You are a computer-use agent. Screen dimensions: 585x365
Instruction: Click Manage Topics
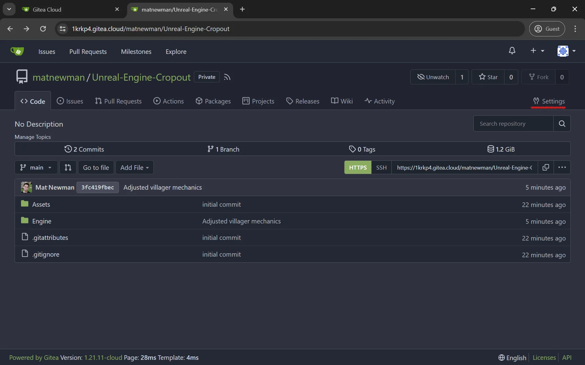(33, 137)
